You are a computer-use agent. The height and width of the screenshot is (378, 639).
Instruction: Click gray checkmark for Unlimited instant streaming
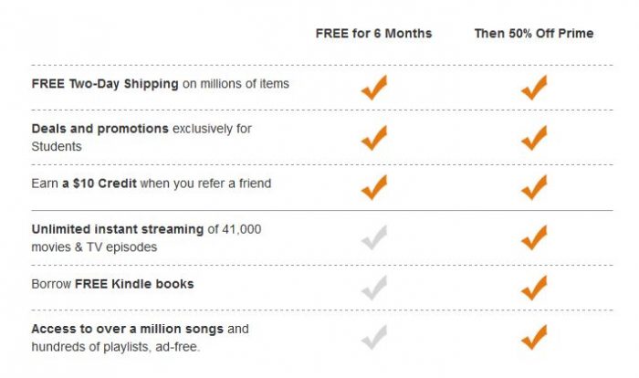373,237
